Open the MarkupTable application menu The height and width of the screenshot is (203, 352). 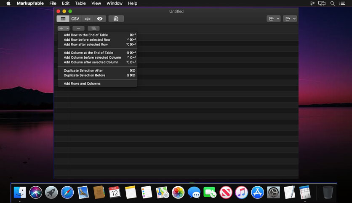[30, 3]
